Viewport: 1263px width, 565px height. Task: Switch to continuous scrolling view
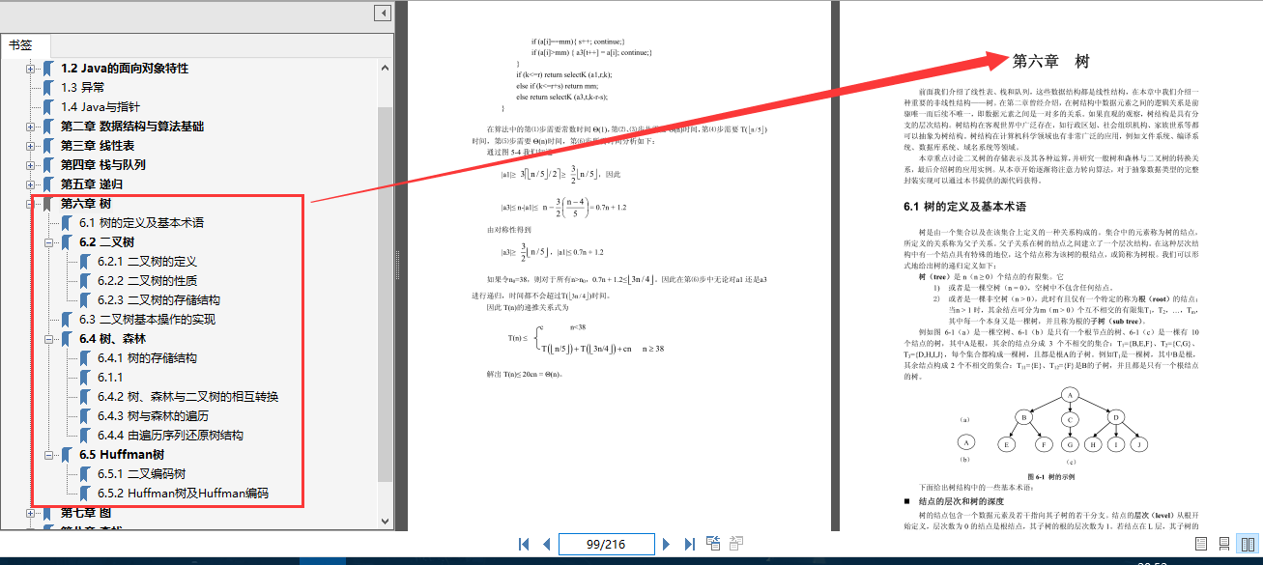point(1224,545)
